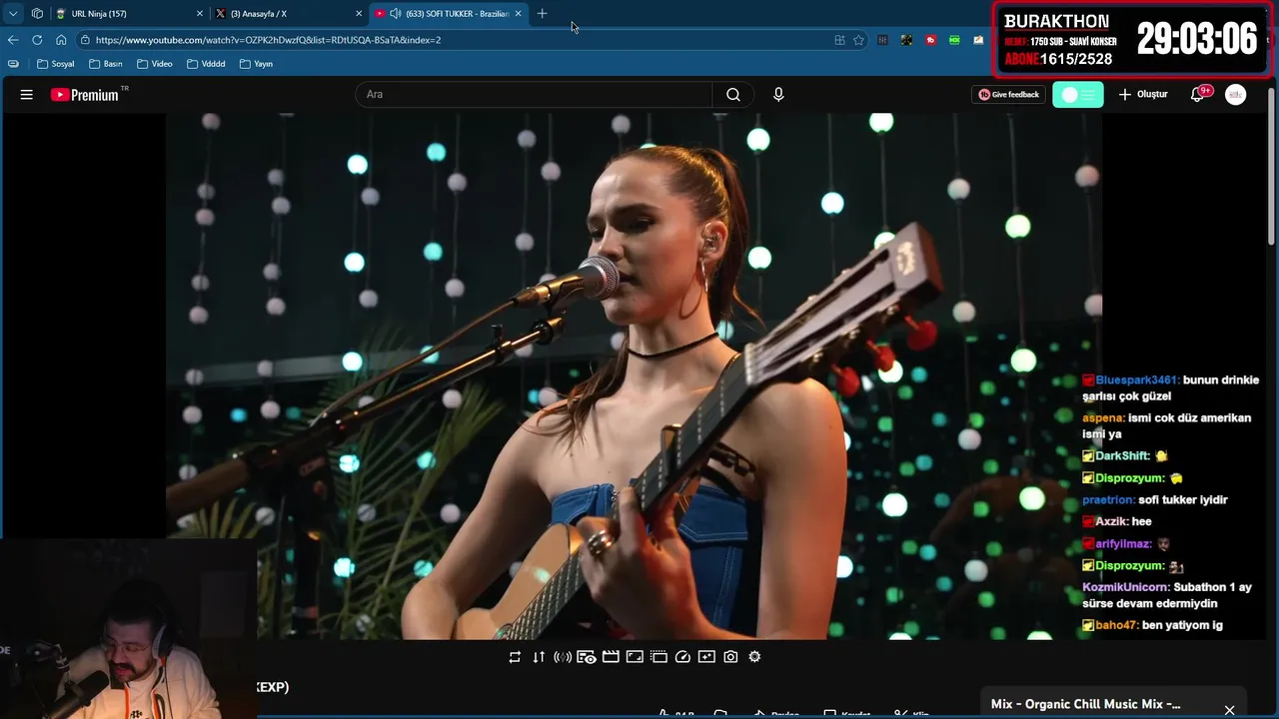Bookmark this page with star icon
Screen dimensions: 1279x719
pyautogui.click(x=858, y=40)
